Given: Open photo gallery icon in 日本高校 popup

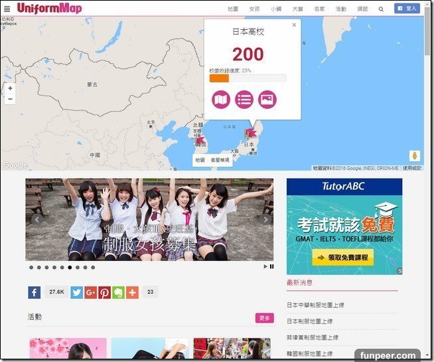Looking at the screenshot, I should [x=267, y=100].
